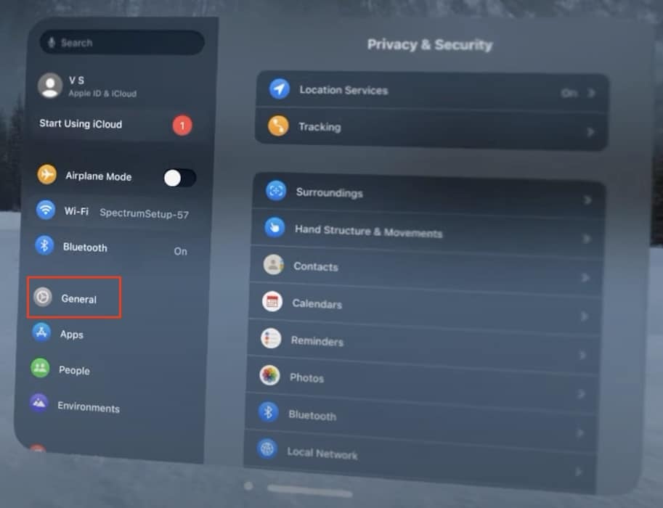Image resolution: width=663 pixels, height=508 pixels.
Task: Click the Calendars icon
Action: pos(272,302)
